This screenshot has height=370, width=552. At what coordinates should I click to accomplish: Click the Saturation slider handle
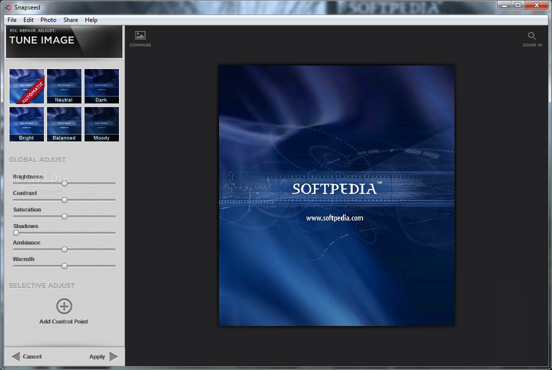point(64,216)
